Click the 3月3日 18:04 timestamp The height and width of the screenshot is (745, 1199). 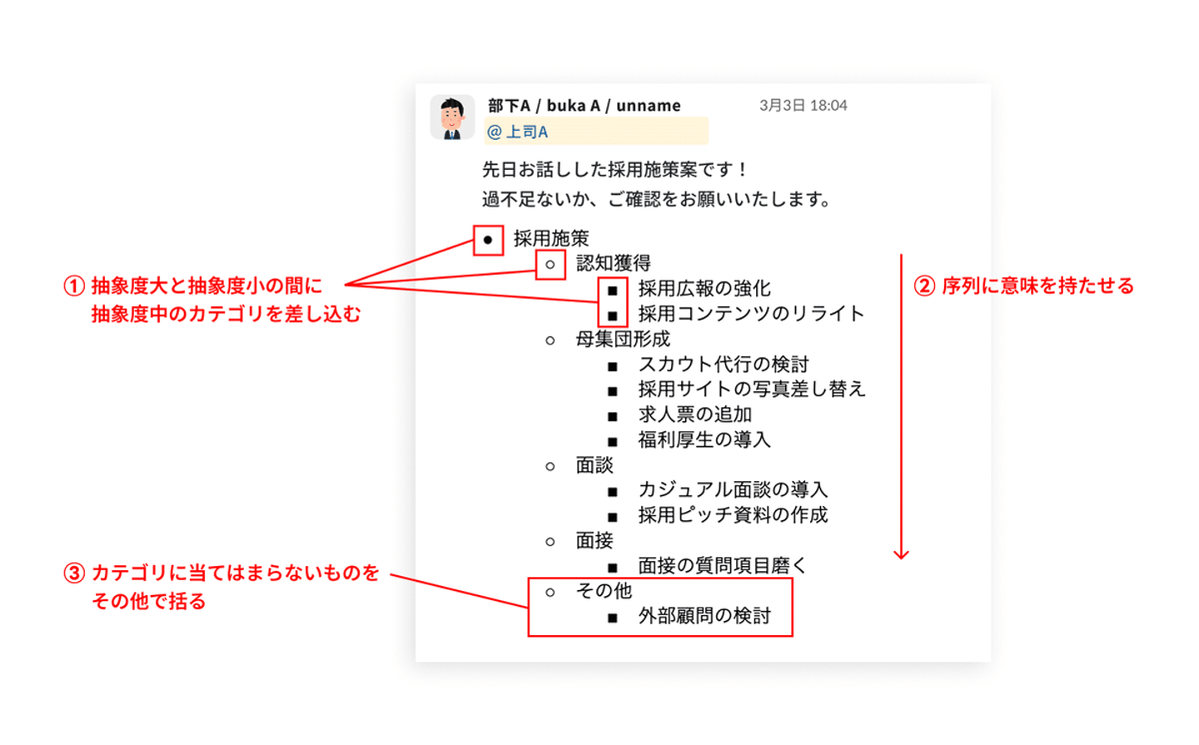[803, 106]
